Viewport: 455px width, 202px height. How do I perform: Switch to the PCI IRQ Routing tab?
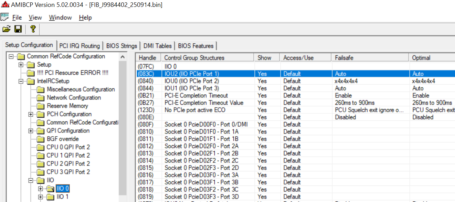click(x=80, y=46)
